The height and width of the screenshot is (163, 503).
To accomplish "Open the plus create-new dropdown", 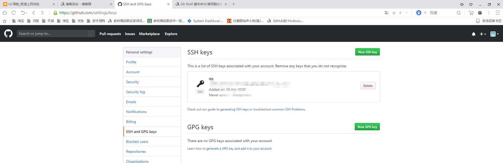I will click(x=483, y=34).
